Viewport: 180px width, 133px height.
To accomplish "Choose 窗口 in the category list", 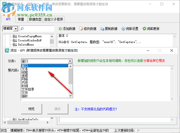I will (45, 66).
